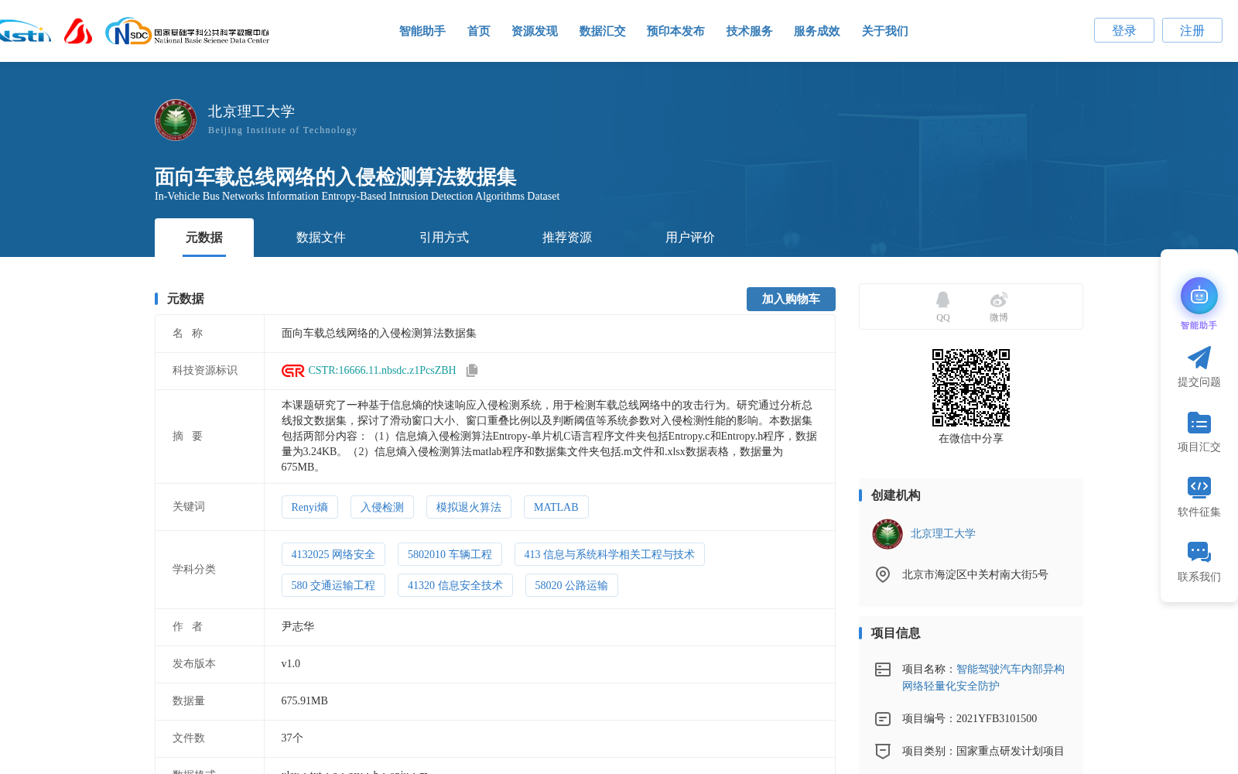Click version value v1.0
The height and width of the screenshot is (774, 1238).
[291, 664]
